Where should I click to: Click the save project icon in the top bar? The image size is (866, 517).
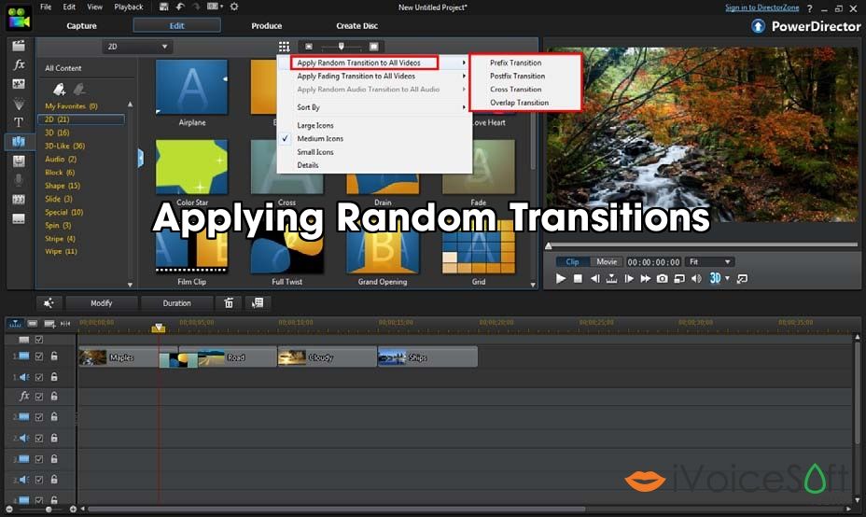(x=163, y=7)
